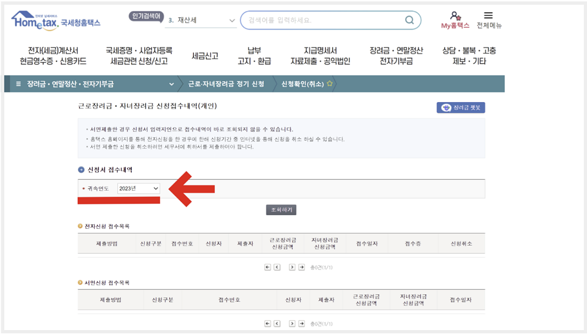Click the first-page arrow under 전자신청 접수목록
This screenshot has width=587, height=334.
pyautogui.click(x=267, y=267)
